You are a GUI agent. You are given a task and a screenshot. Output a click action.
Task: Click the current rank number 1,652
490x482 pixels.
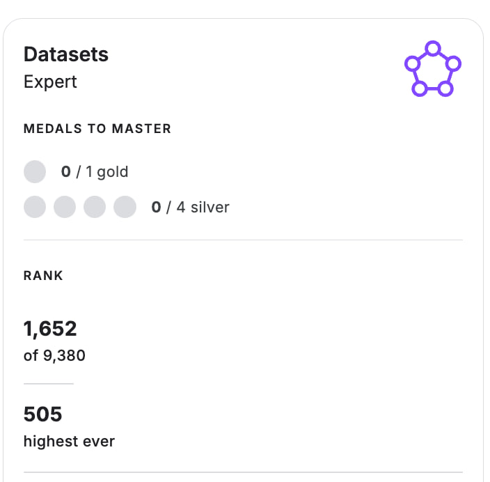[x=50, y=328]
